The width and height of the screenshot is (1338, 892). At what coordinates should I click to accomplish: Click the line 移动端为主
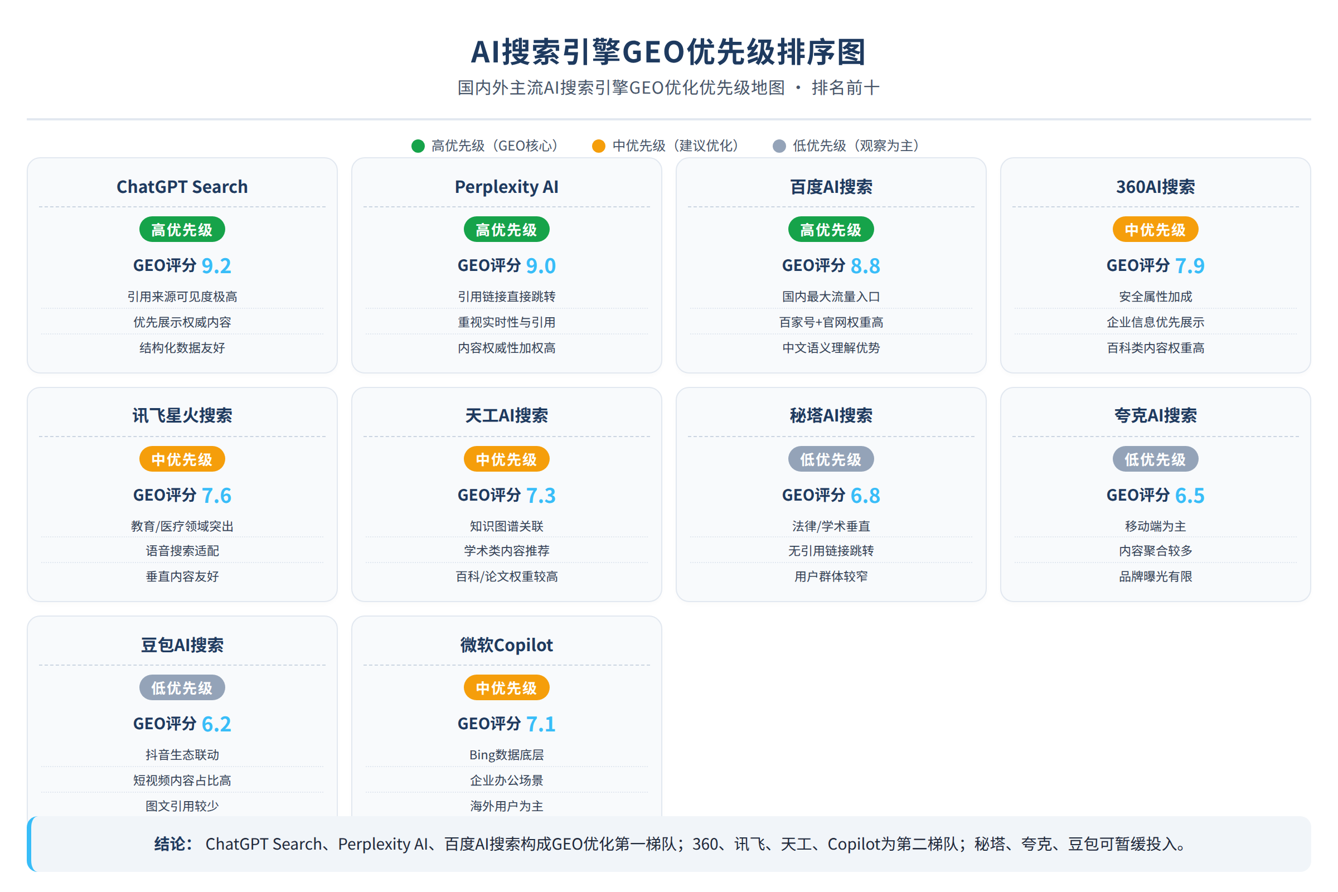coord(1155,526)
